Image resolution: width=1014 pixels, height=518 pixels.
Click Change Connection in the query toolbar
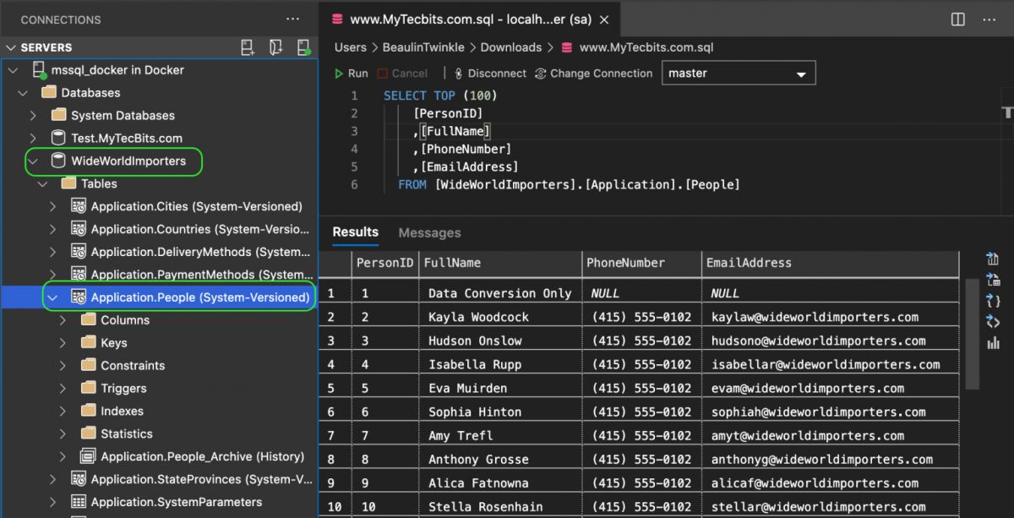click(x=593, y=74)
